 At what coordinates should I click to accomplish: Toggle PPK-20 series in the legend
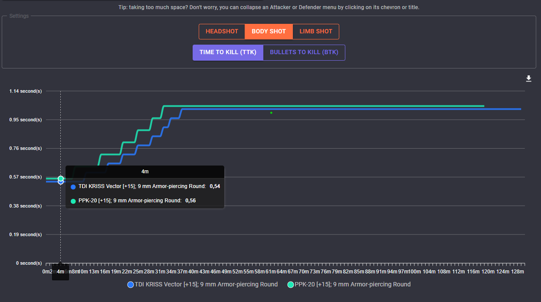coord(349,285)
